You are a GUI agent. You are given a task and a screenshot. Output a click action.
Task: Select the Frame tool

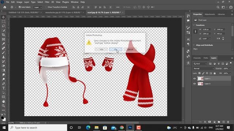[3, 39]
